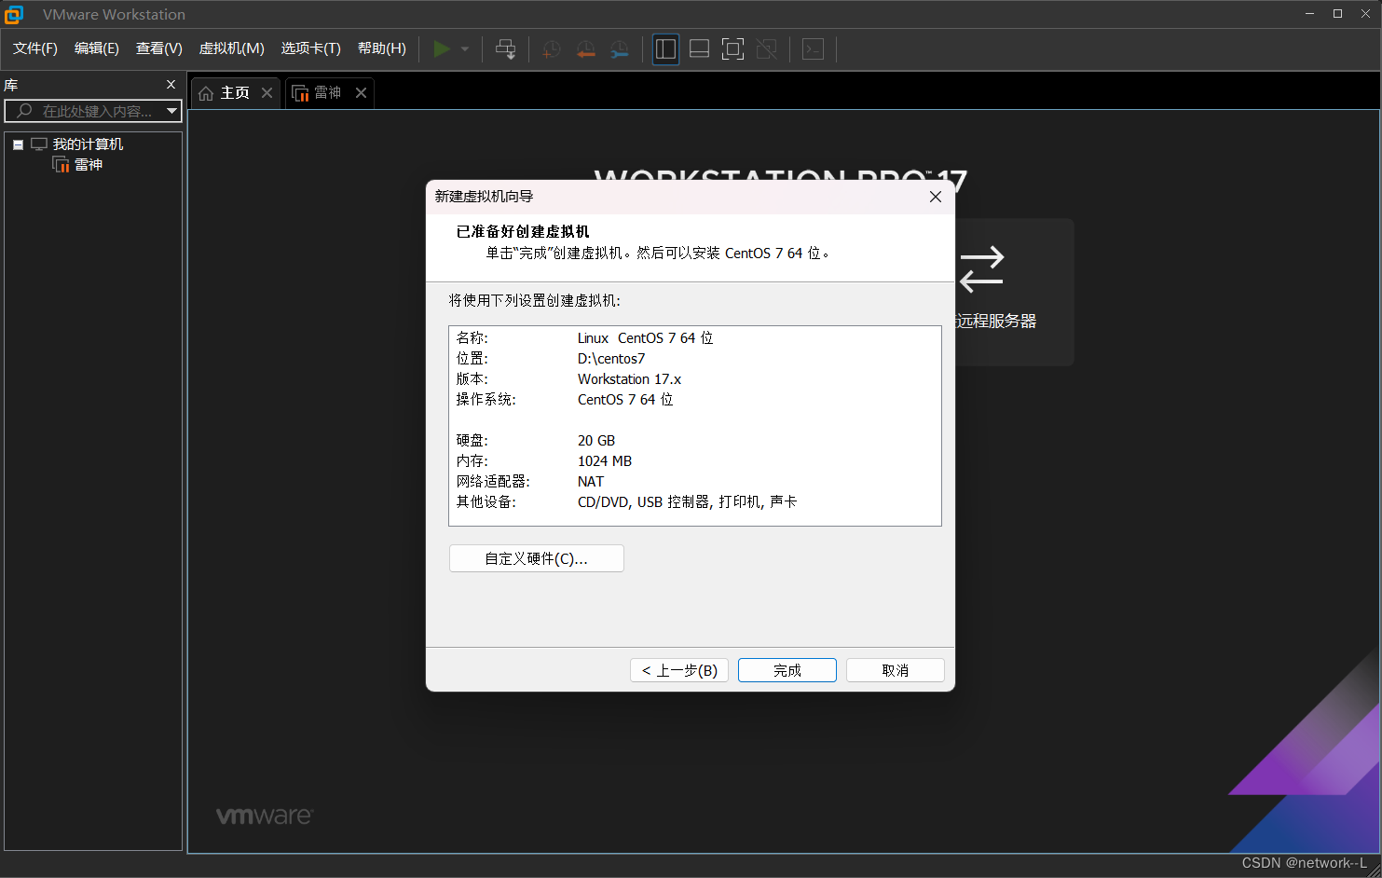Click the 20 GB disk size value

pos(596,441)
